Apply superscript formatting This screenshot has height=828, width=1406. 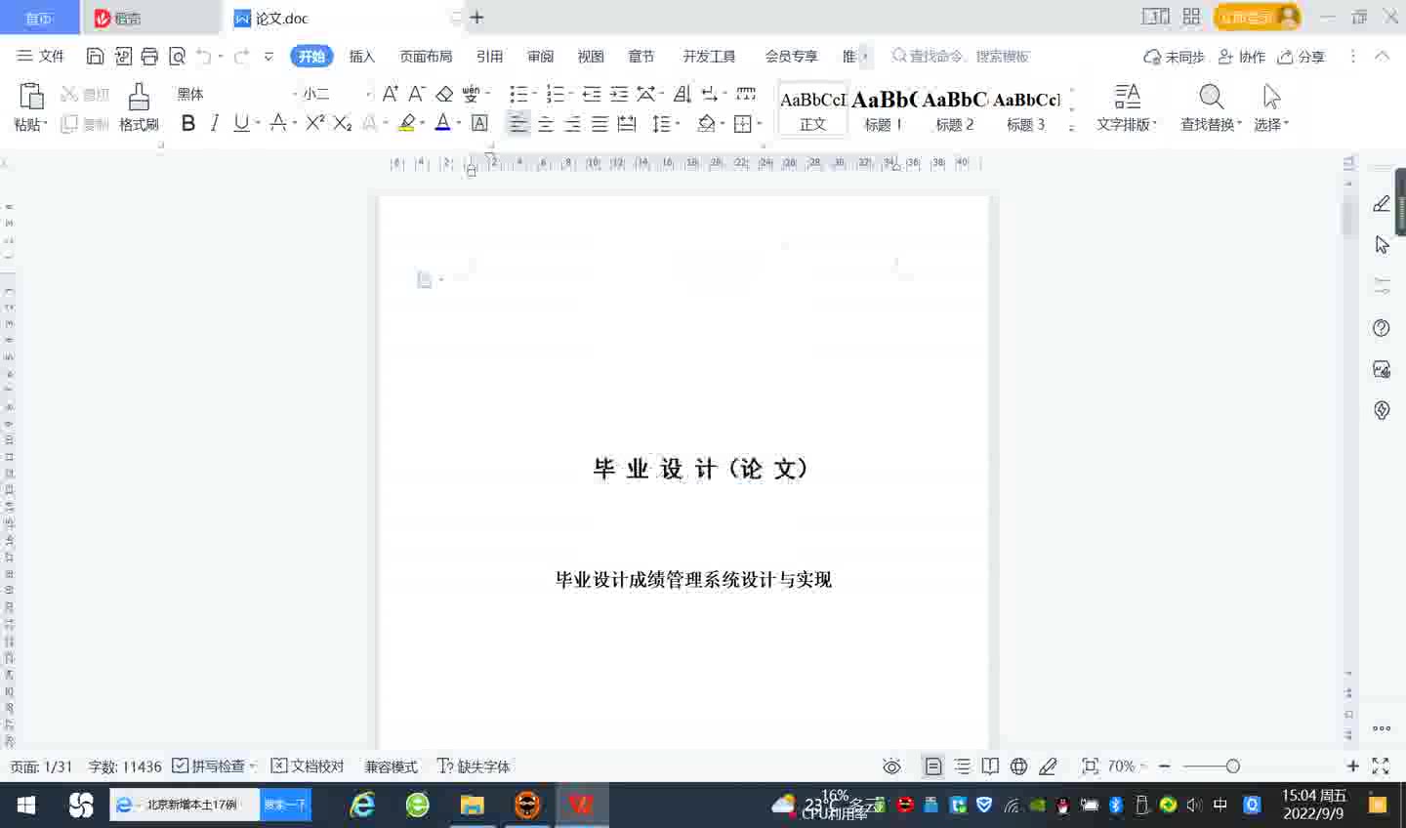click(314, 123)
